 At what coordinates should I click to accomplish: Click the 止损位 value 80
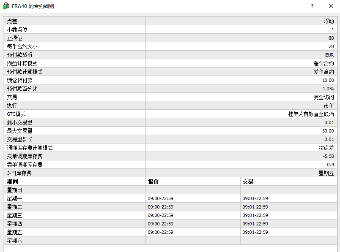[331, 38]
